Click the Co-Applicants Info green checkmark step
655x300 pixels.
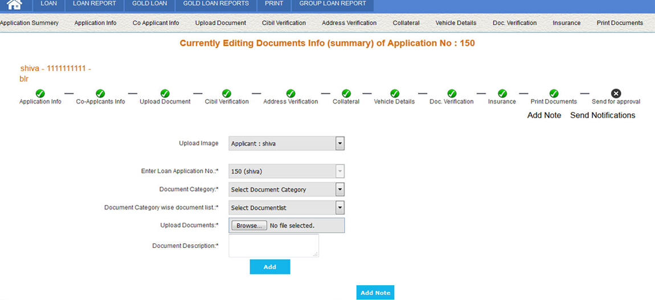[100, 94]
